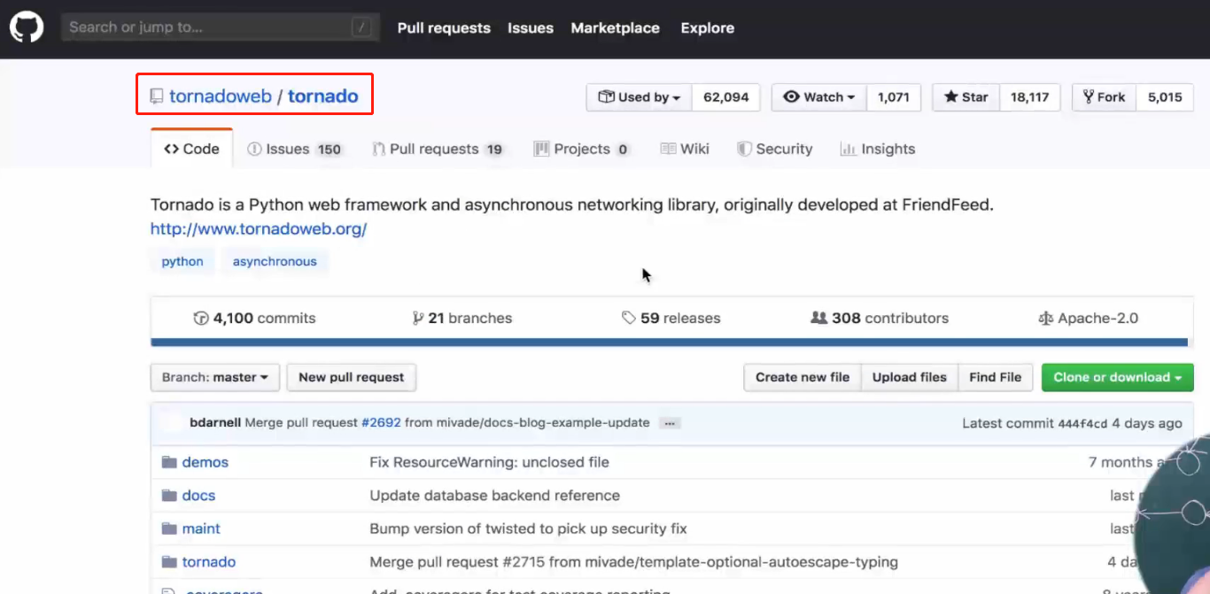
Task: Open the Watch notifications dropdown
Action: pyautogui.click(x=819, y=97)
